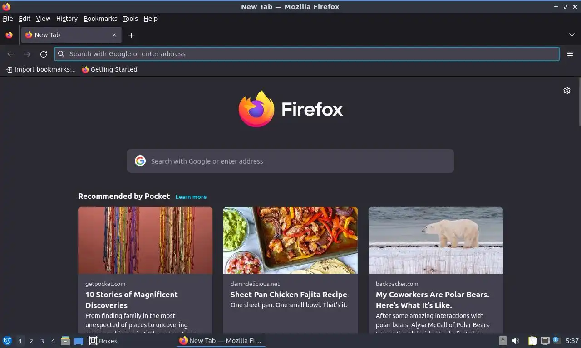Open 10 Stories of Magnificent Discoveries article
This screenshot has width=581, height=348.
click(x=132, y=300)
